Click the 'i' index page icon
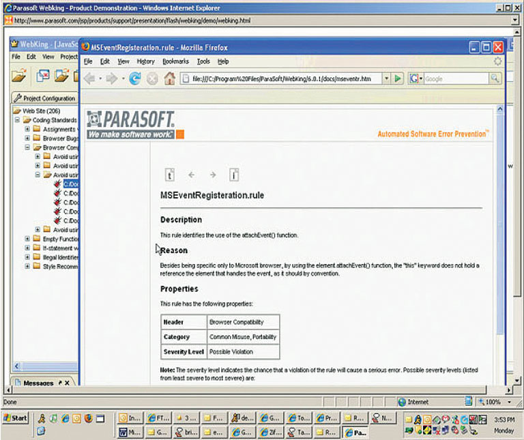The height and width of the screenshot is (440, 524). pyautogui.click(x=233, y=175)
